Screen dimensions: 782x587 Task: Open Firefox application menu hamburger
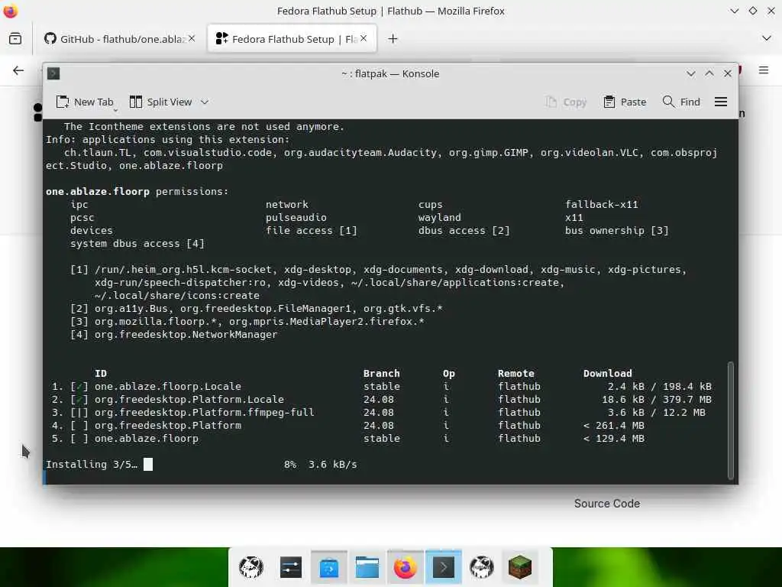click(x=764, y=70)
